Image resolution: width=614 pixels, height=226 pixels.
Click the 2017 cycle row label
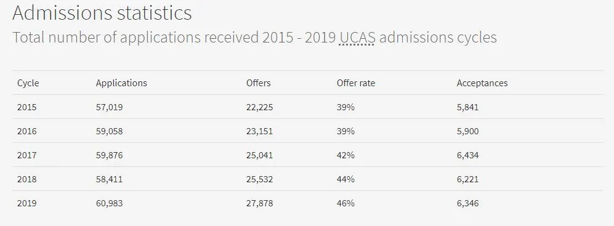coord(27,155)
